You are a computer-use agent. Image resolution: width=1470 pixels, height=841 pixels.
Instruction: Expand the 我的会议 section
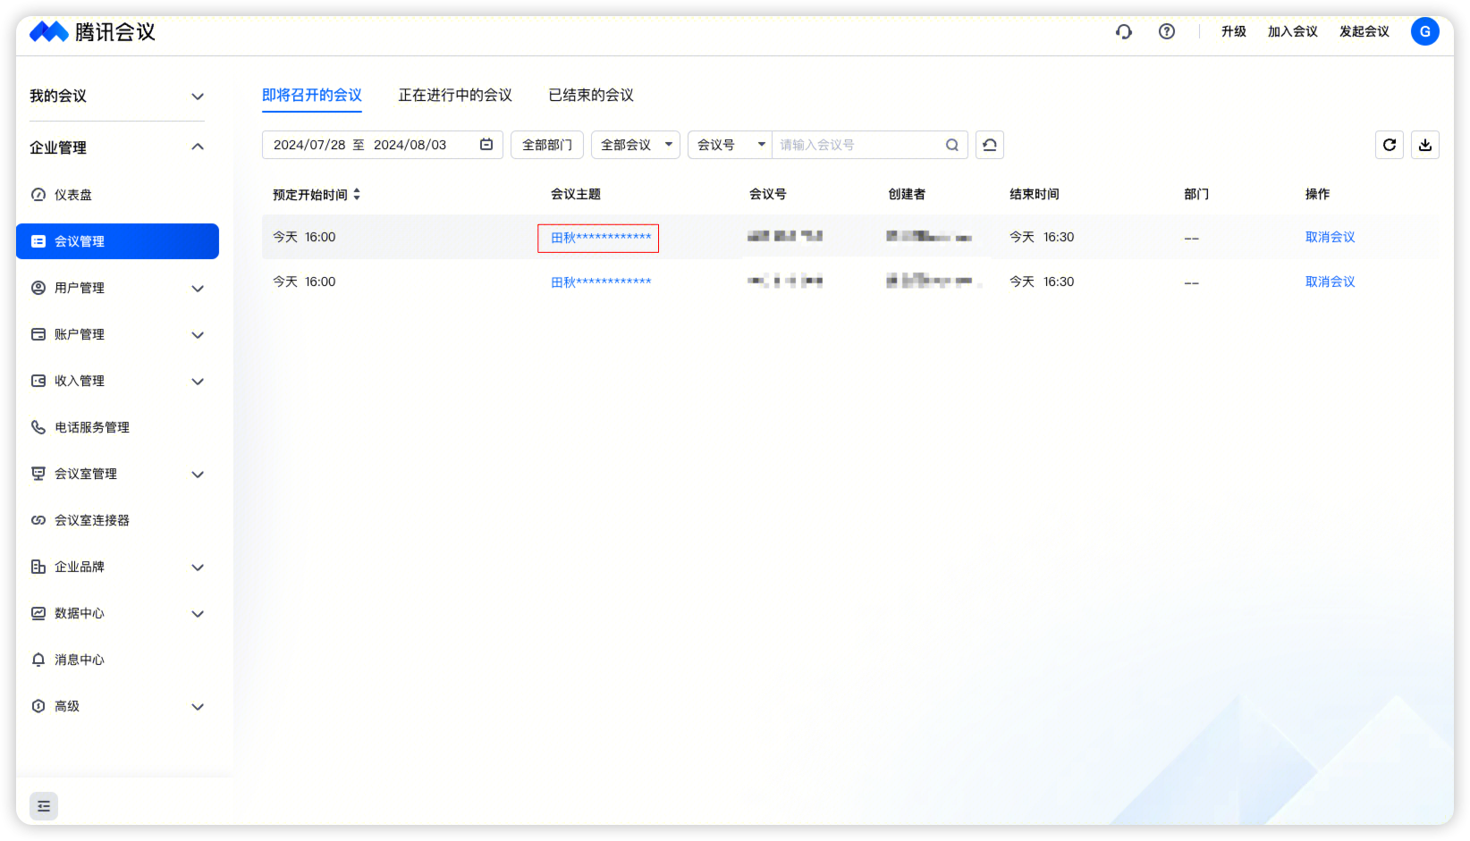coord(199,97)
